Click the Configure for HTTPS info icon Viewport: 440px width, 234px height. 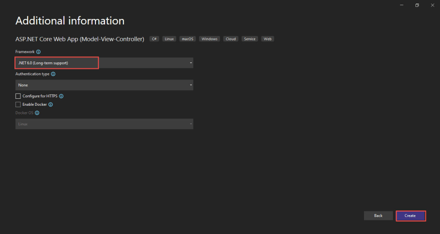coord(61,96)
